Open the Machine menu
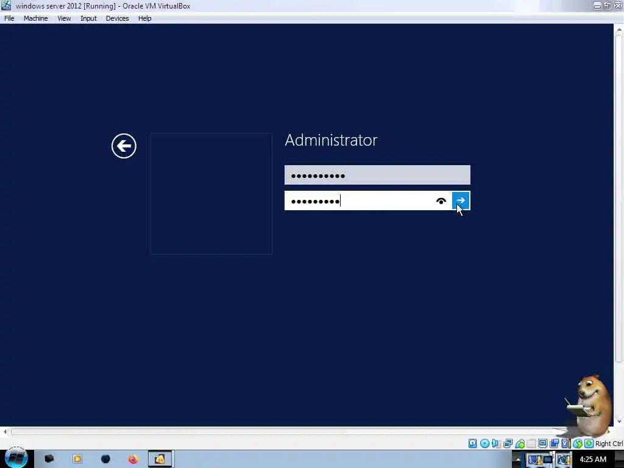The height and width of the screenshot is (468, 624). [36, 18]
